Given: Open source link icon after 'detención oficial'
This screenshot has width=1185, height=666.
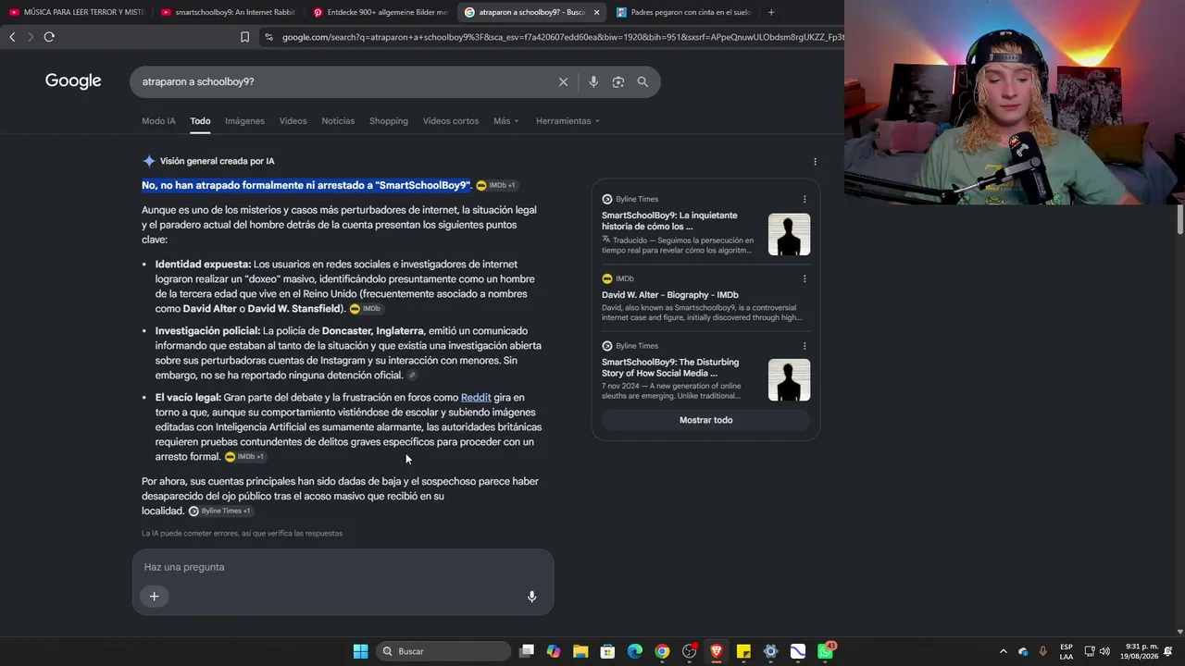Looking at the screenshot, I should 412,376.
